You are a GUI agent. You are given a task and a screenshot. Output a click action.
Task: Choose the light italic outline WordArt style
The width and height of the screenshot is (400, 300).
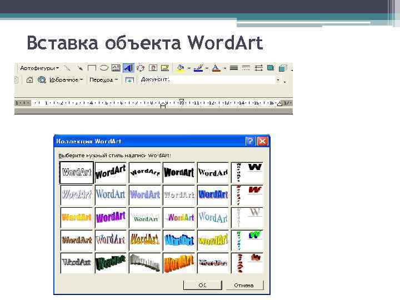coord(77,195)
